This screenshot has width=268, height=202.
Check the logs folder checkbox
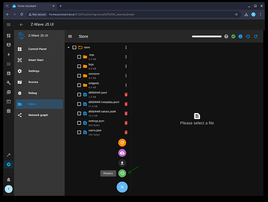(x=79, y=66)
